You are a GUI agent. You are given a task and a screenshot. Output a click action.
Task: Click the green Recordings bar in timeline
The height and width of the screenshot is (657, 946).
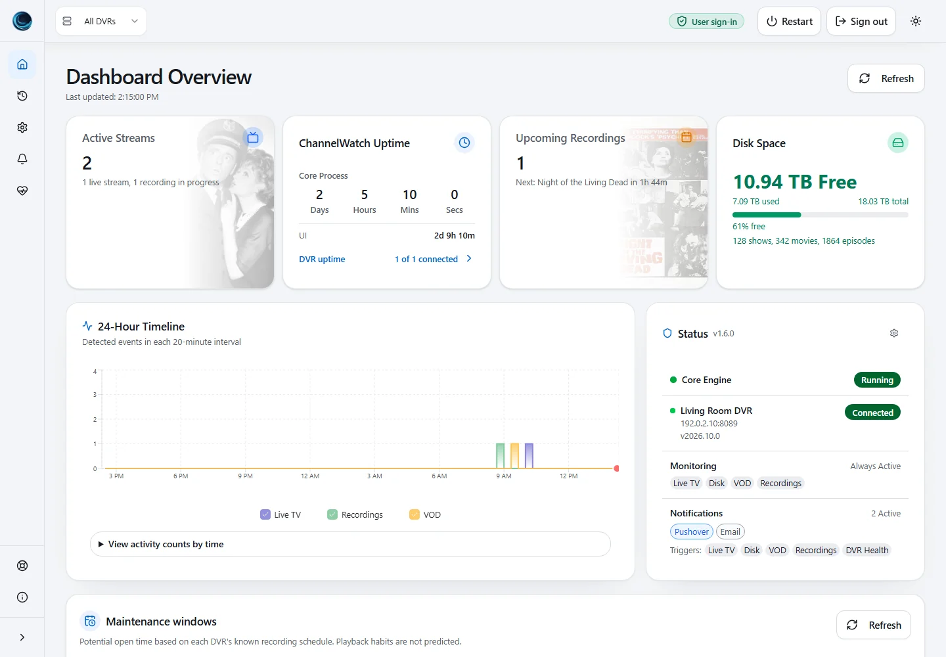click(501, 456)
